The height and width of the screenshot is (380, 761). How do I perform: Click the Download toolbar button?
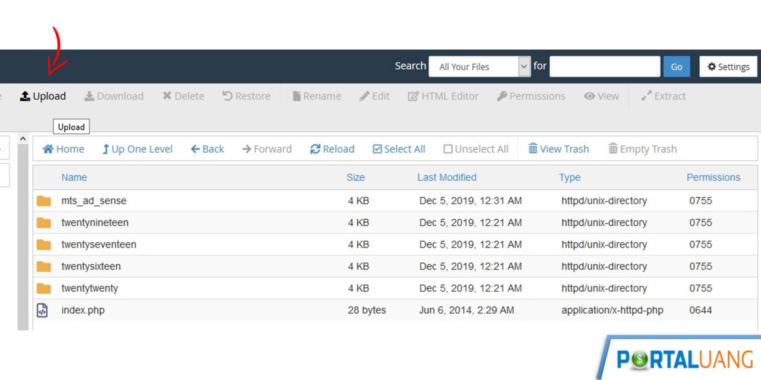click(114, 96)
